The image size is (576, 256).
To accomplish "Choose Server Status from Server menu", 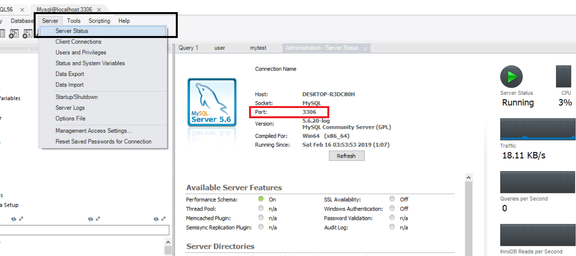I will (x=103, y=31).
